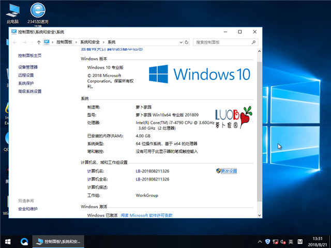The width and height of the screenshot is (331, 248).
Task: Expand chevron after 控制面板 breadcrumb
Action: click(x=76, y=42)
